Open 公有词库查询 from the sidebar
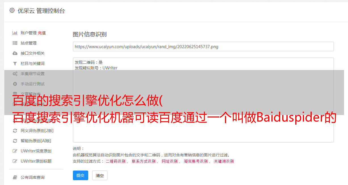Screen dimensions: 348x185 tap(33, 177)
